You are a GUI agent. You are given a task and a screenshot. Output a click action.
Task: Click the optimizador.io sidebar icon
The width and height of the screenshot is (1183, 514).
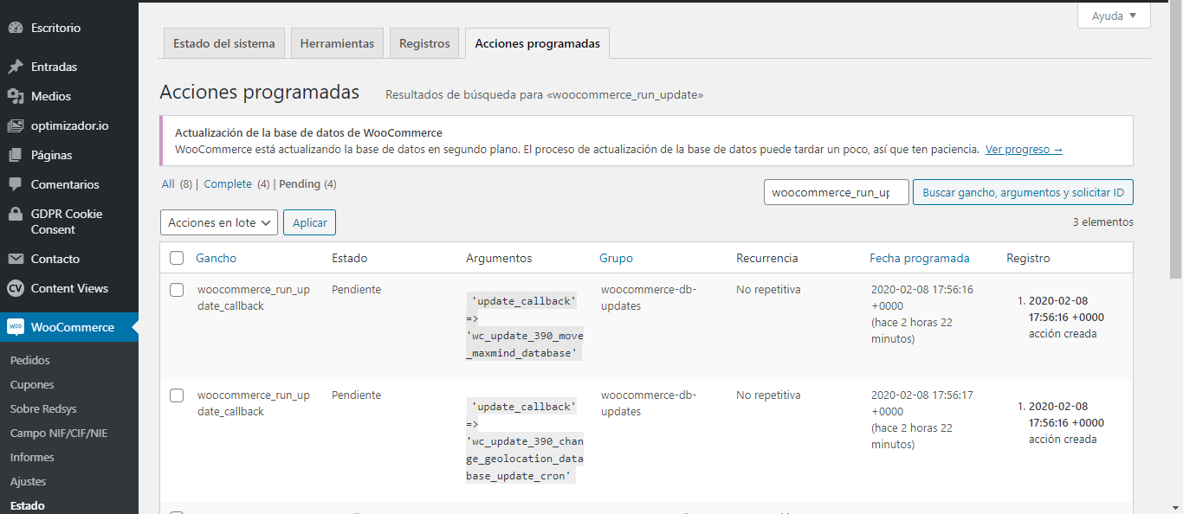click(16, 125)
